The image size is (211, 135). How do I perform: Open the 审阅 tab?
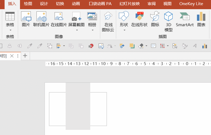point(152,4)
